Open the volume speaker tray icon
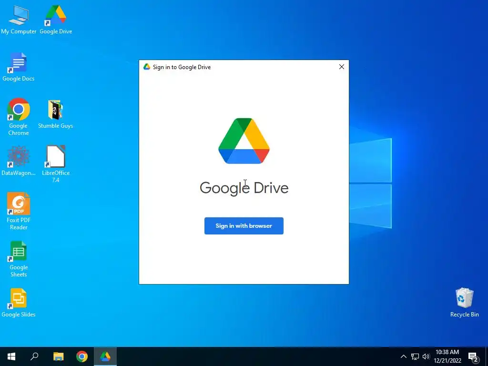The height and width of the screenshot is (366, 488). 426,356
